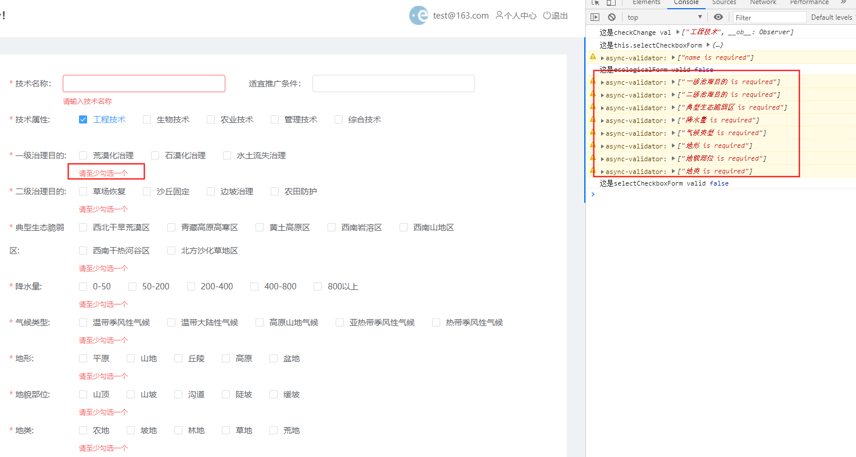Viewport: 856px width, 457px height.
Task: Check 荒漠化治理 under 一级治理目的
Action: coord(83,155)
